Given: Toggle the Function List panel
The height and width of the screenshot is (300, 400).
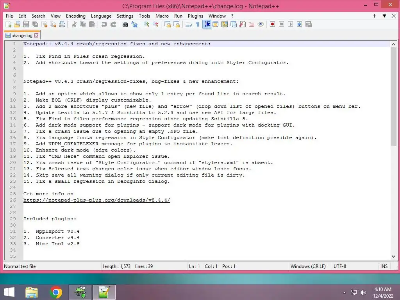Looking at the screenshot, I should (x=243, y=24).
